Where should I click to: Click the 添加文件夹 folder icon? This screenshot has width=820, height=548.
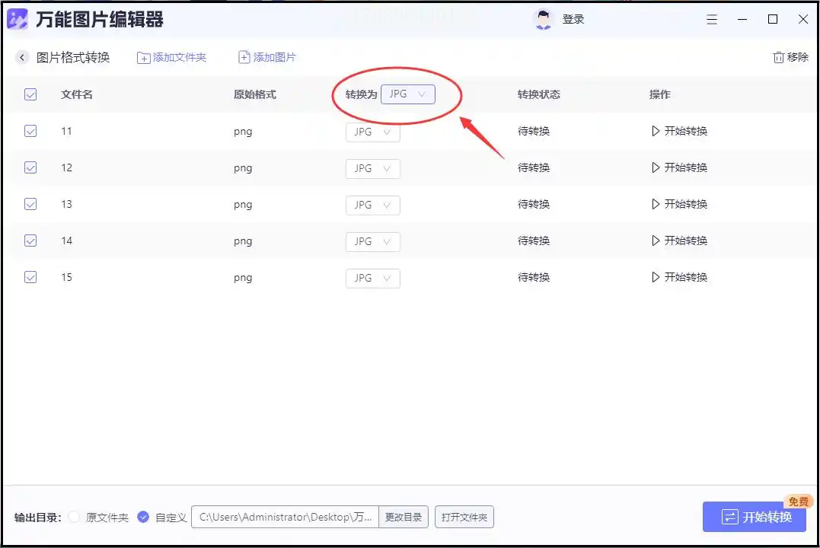coord(143,58)
